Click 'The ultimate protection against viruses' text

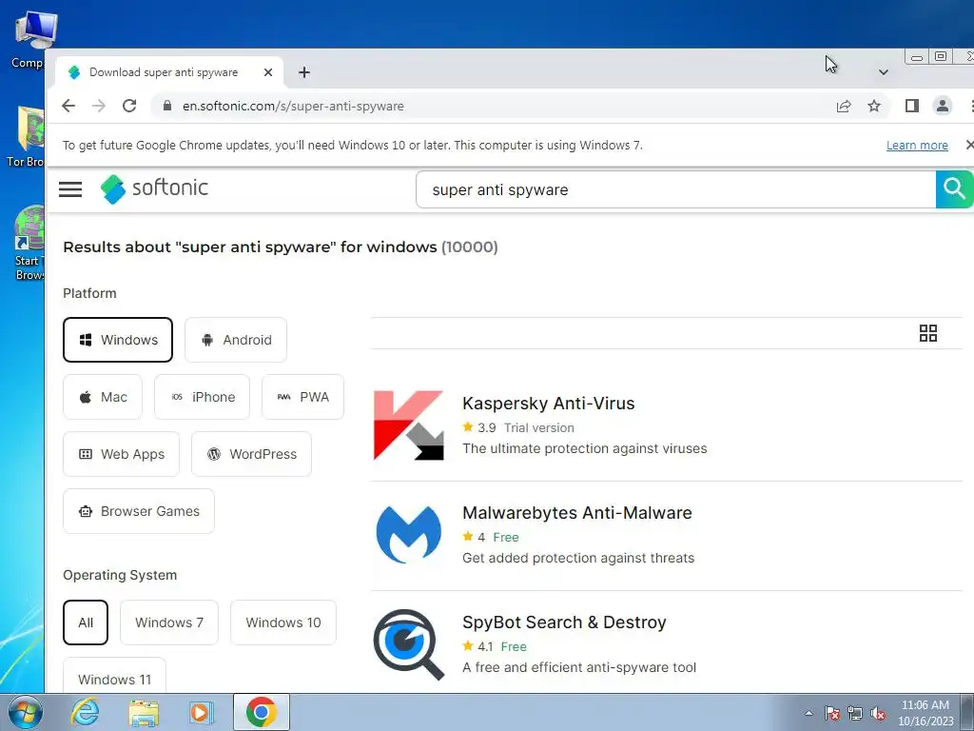(585, 449)
